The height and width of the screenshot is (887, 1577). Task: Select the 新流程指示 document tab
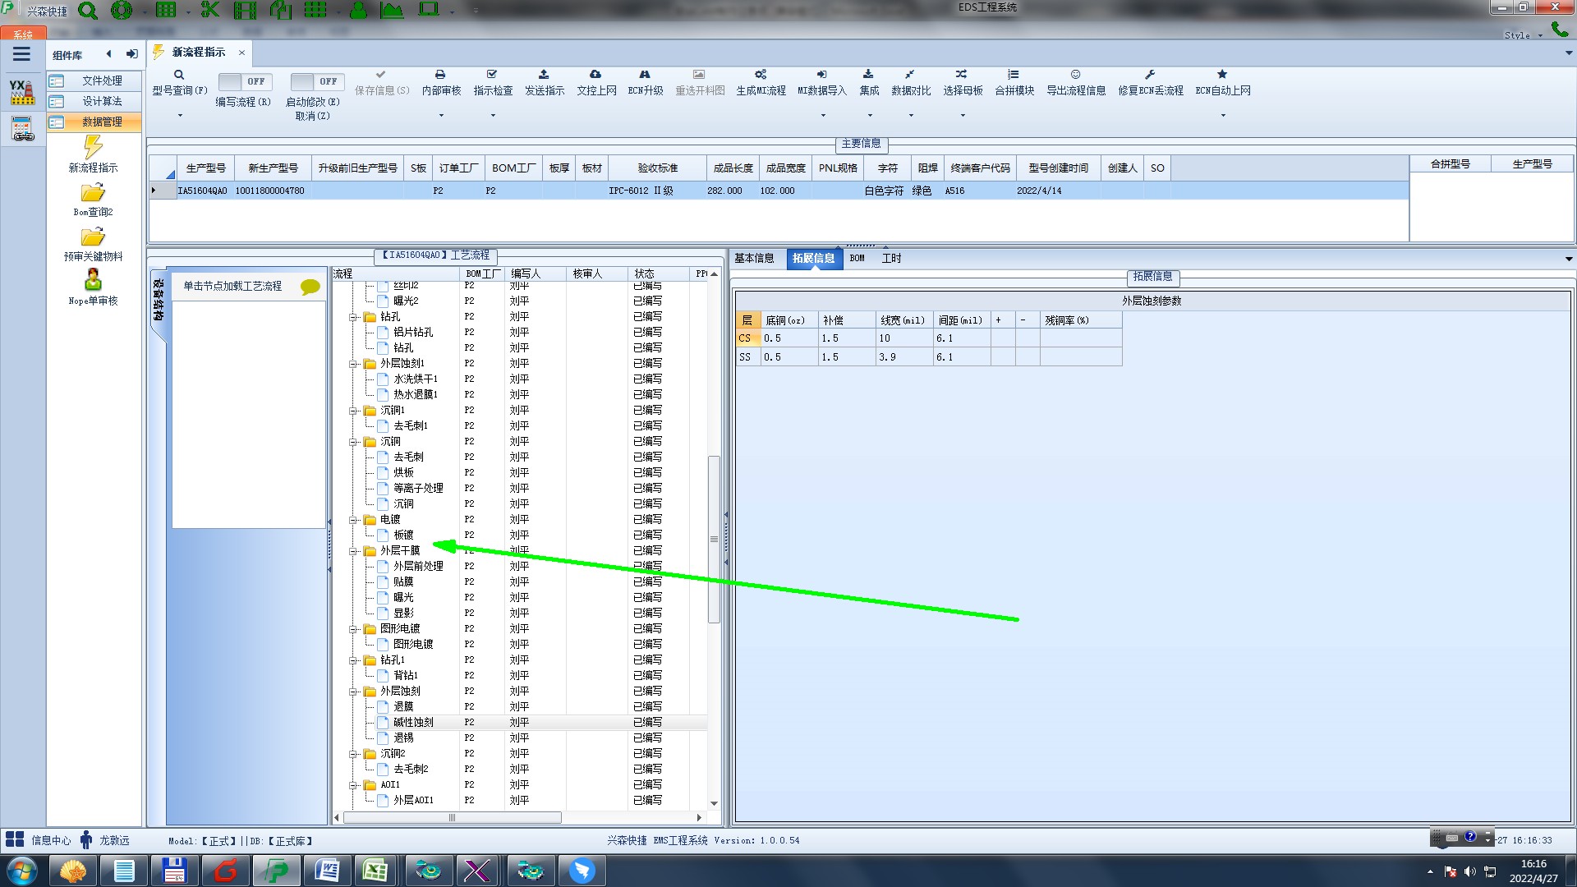click(198, 53)
